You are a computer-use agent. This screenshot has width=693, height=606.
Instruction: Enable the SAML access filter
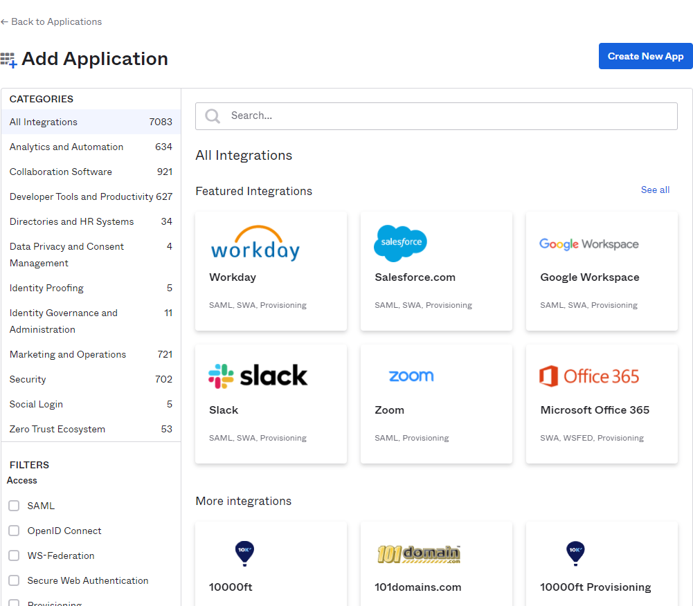14,506
